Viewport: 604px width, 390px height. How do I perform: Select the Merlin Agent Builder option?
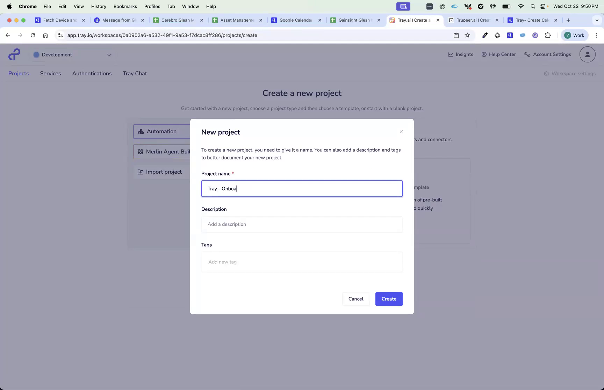click(x=164, y=152)
